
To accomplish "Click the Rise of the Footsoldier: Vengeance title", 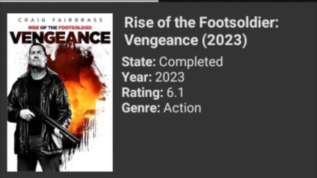I will pyautogui.click(x=201, y=23).
